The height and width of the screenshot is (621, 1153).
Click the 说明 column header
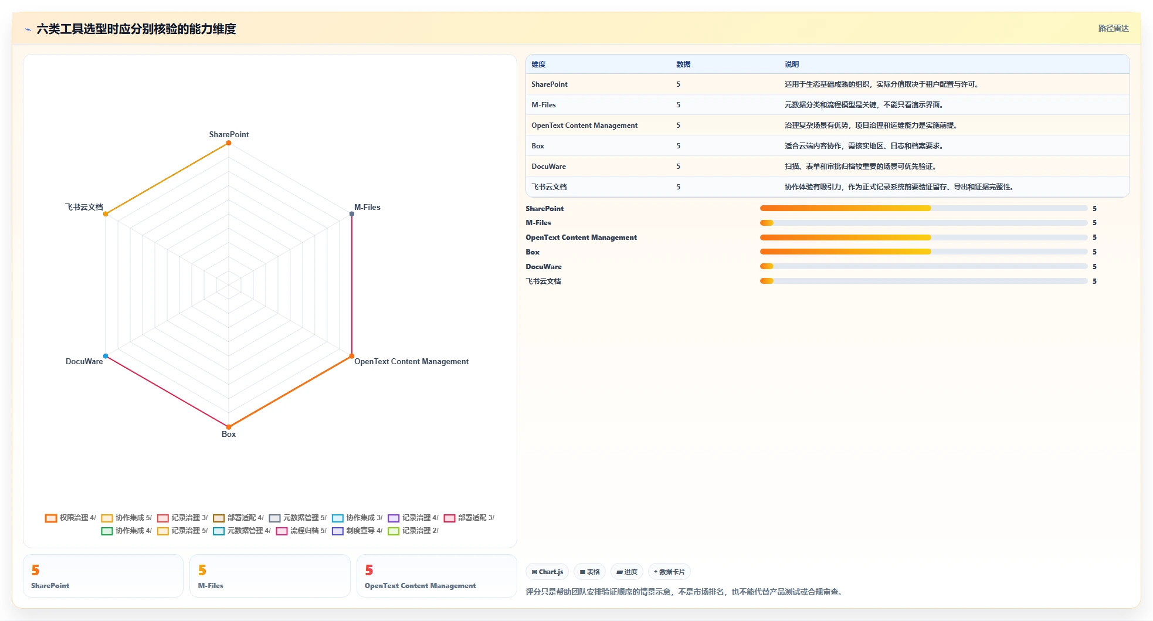(792, 65)
